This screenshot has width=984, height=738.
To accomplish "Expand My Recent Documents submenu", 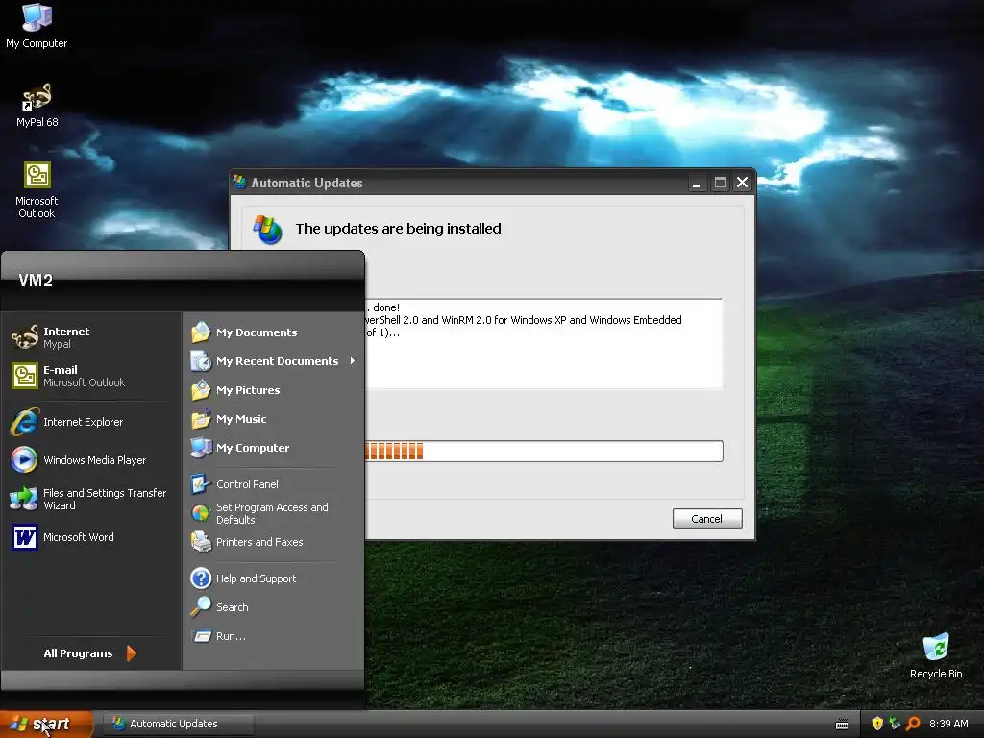I will pos(274,361).
